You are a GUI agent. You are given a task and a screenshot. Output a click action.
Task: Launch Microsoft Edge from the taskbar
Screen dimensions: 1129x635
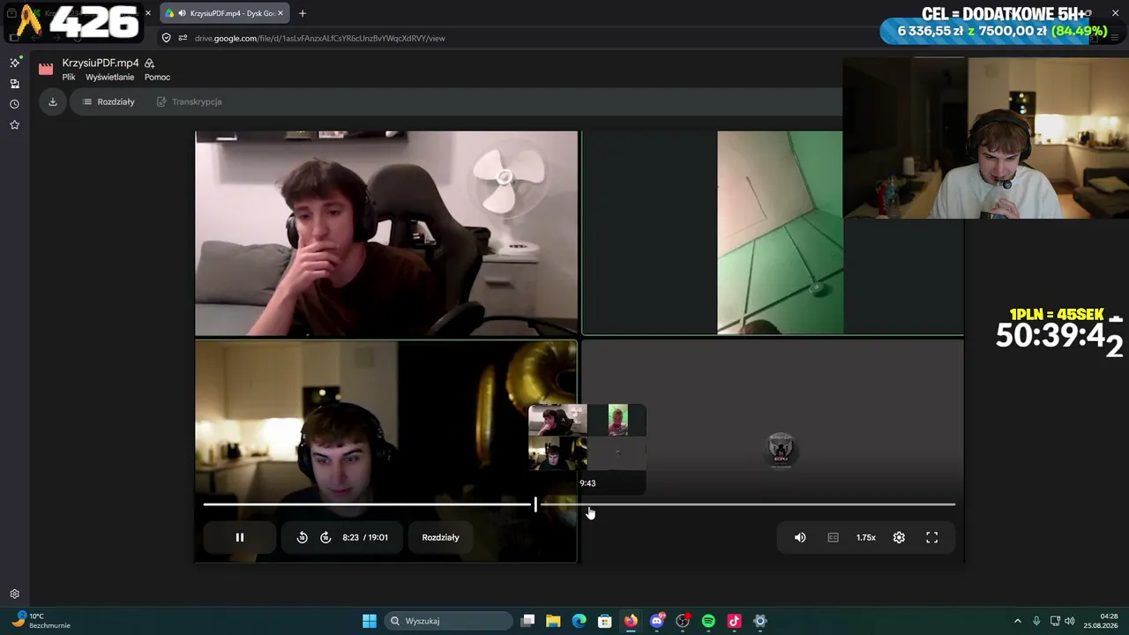pyautogui.click(x=579, y=621)
